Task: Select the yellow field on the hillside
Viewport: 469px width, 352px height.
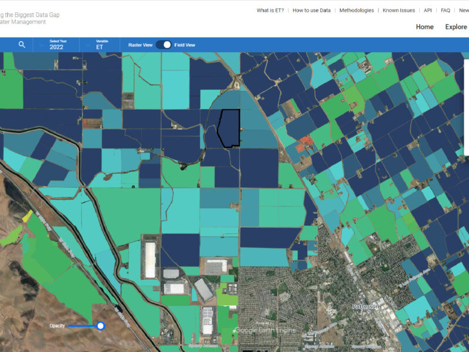Action: point(27,216)
